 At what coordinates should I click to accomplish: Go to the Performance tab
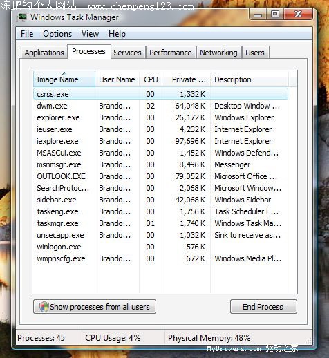171,53
